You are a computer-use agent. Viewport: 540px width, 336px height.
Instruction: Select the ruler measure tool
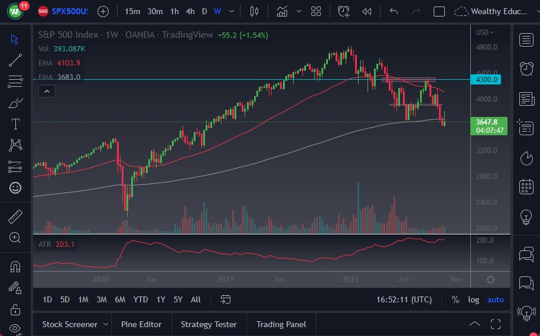point(15,217)
